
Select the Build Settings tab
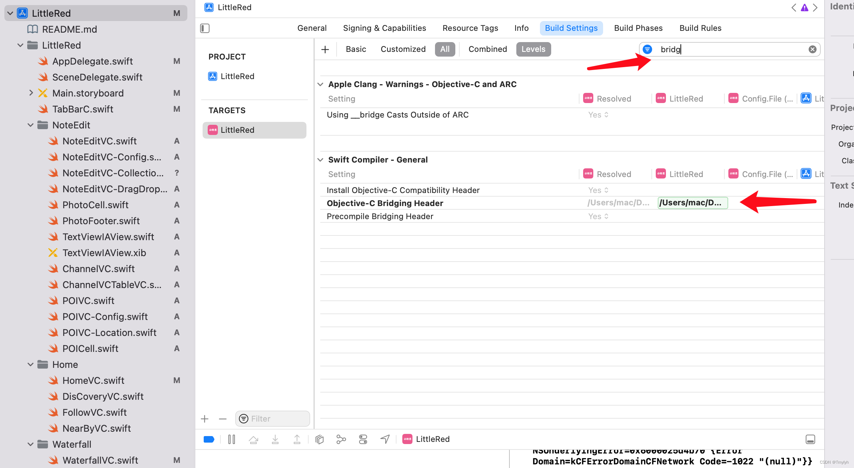pyautogui.click(x=571, y=28)
